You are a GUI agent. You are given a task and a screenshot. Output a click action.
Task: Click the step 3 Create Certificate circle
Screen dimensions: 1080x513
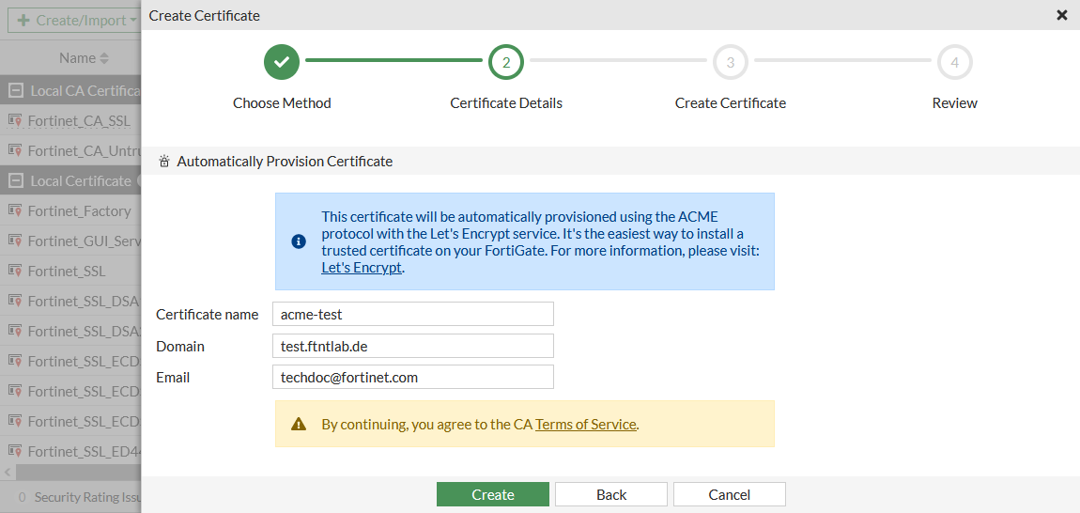pyautogui.click(x=730, y=63)
